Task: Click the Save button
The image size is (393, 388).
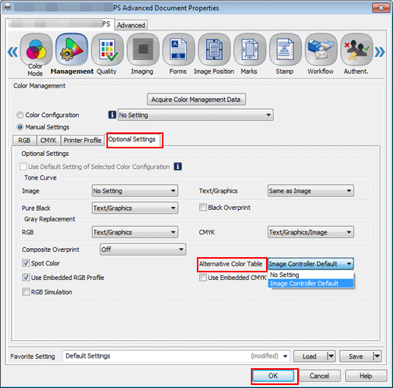Action: pos(357,356)
